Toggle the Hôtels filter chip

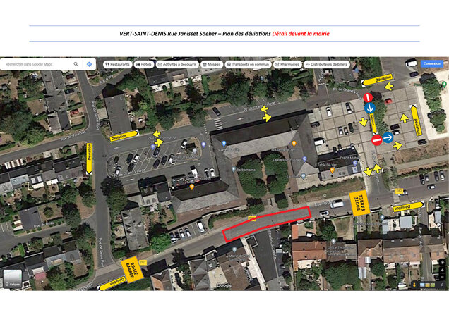pyautogui.click(x=144, y=64)
